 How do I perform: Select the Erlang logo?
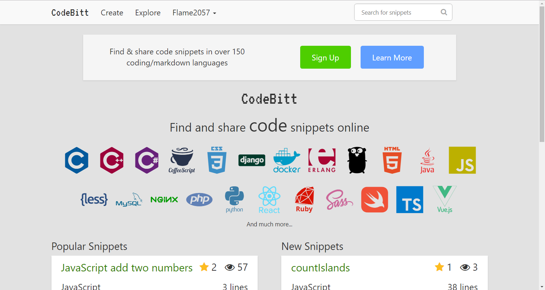(322, 160)
